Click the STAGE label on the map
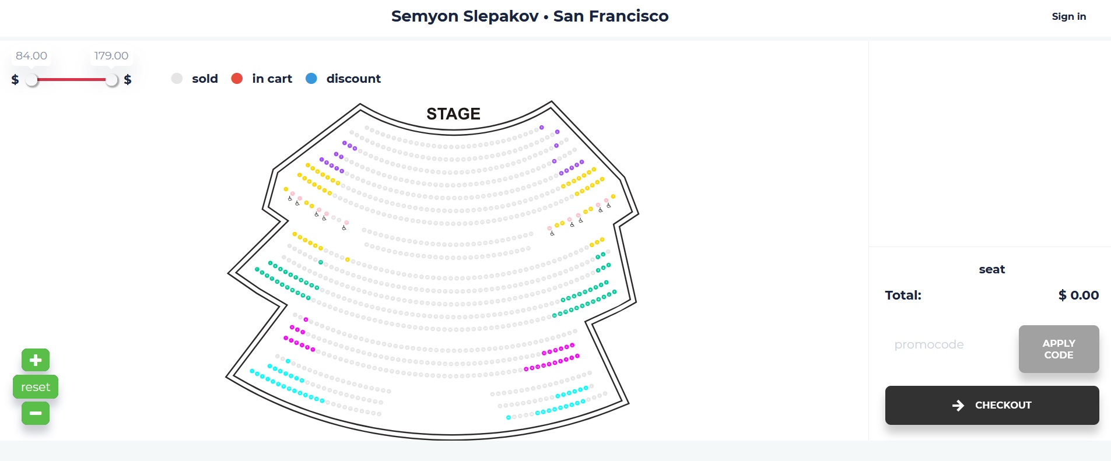The width and height of the screenshot is (1111, 461). click(x=453, y=114)
